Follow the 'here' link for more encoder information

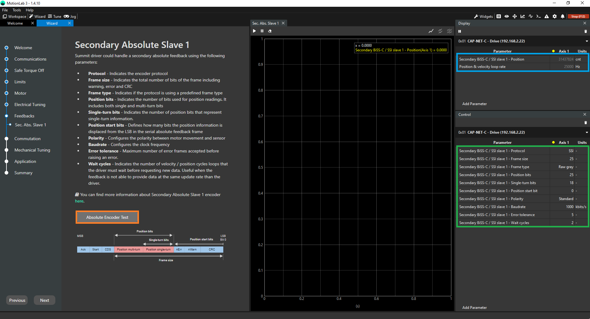point(79,201)
